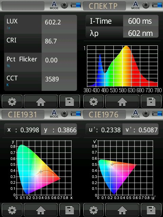This screenshot has height=217, width=163.
Task: Open settings gear in the LUX panel
Action: point(12,101)
